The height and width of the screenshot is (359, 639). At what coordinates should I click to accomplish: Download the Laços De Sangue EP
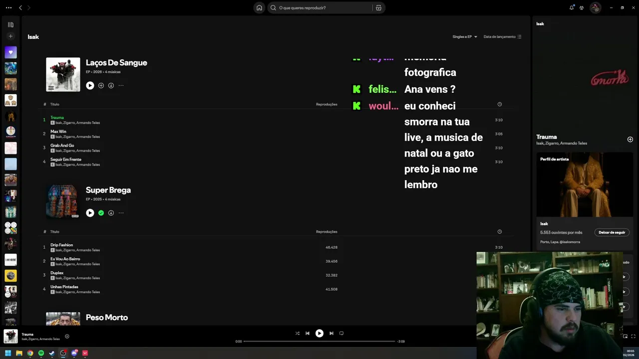click(x=111, y=85)
